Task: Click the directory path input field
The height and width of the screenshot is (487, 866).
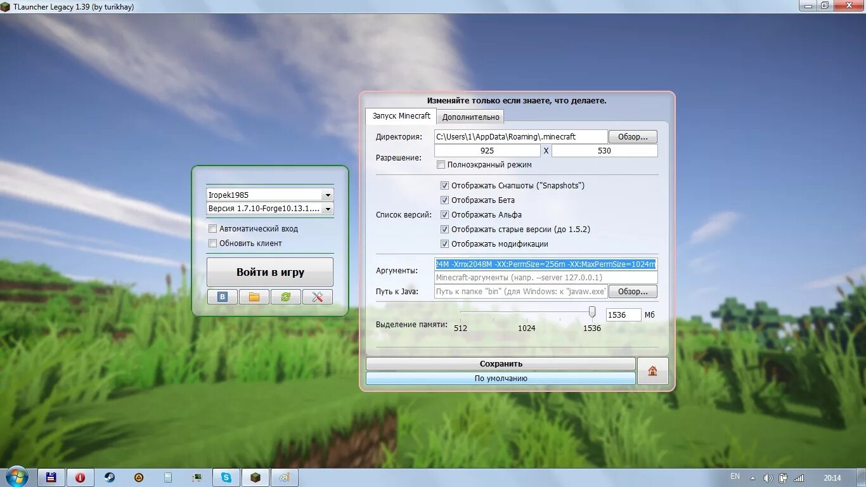Action: (521, 137)
